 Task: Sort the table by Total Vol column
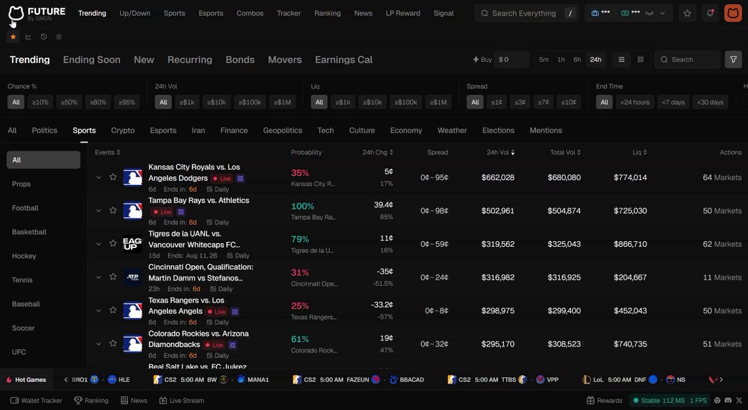pos(566,152)
